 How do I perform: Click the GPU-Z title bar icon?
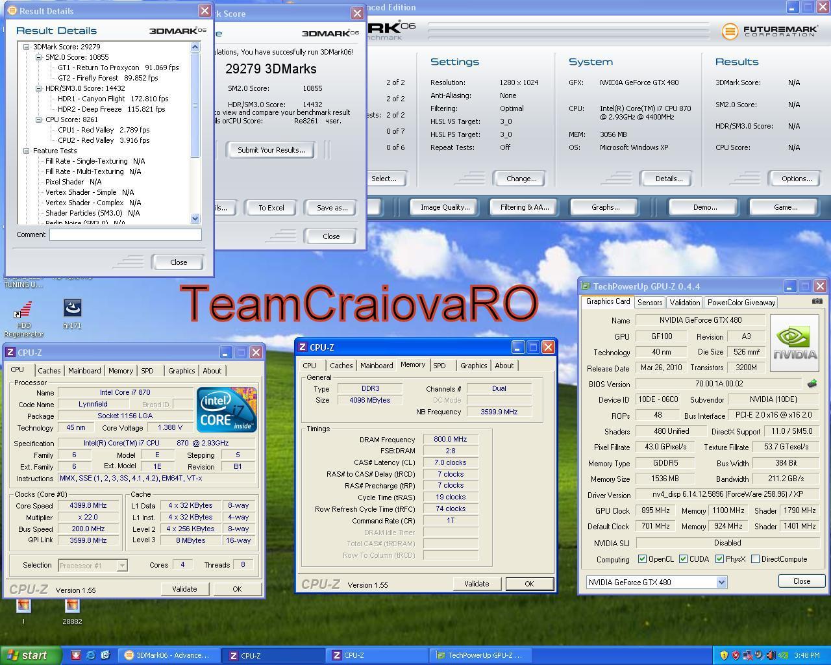pyautogui.click(x=586, y=286)
